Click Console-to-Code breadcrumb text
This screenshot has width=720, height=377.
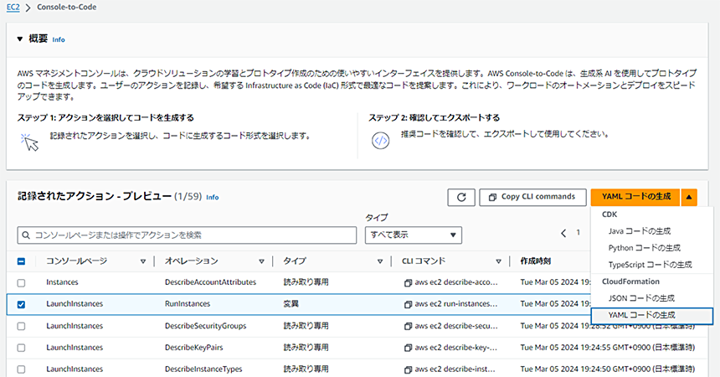pos(67,8)
